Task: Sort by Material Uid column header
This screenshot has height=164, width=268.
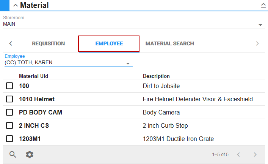Action: [33, 76]
